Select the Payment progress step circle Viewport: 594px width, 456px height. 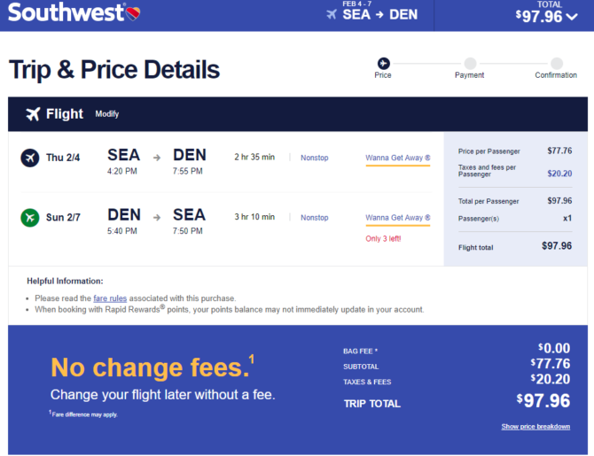470,63
